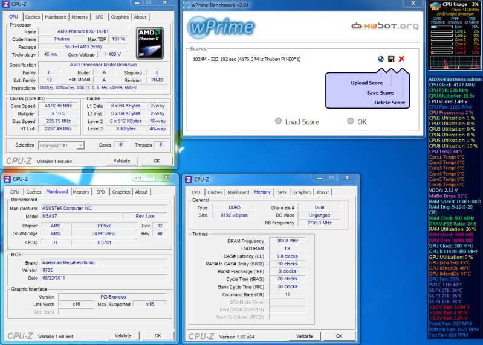Screen dimensions: 483x345
Task: Click the floppy disk Save Score icon
Action: pyautogui.click(x=391, y=59)
